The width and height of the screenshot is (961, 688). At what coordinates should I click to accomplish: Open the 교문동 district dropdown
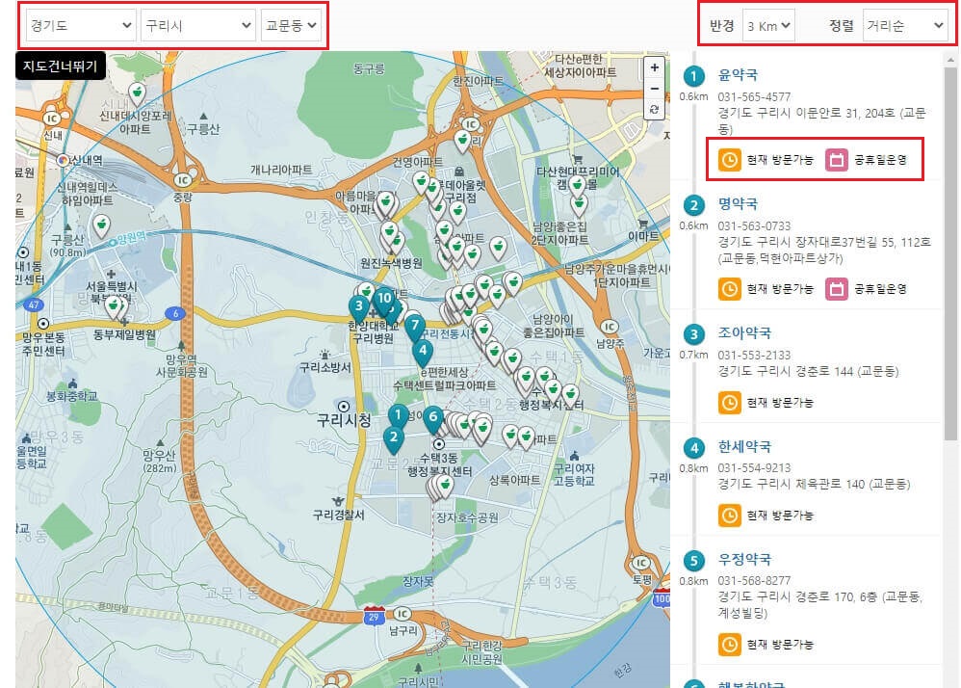coord(291,26)
